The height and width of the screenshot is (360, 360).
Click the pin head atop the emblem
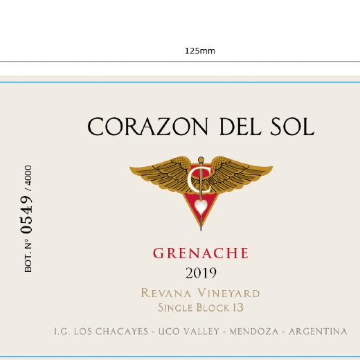click(x=201, y=159)
